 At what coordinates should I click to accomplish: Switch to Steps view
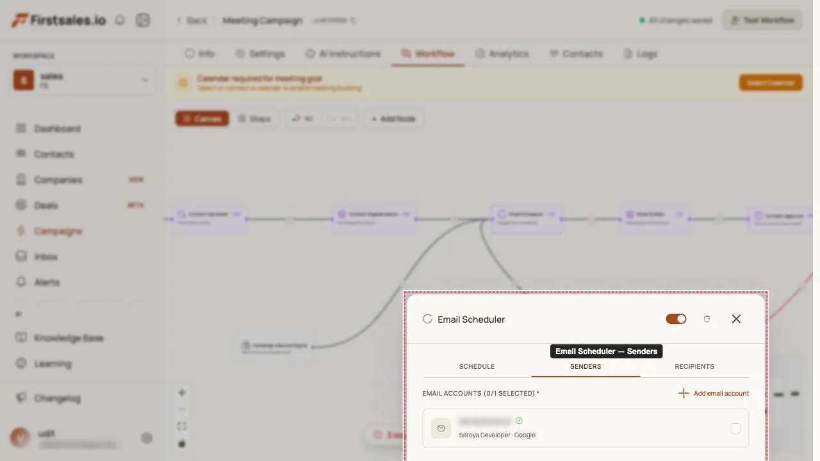[254, 118]
